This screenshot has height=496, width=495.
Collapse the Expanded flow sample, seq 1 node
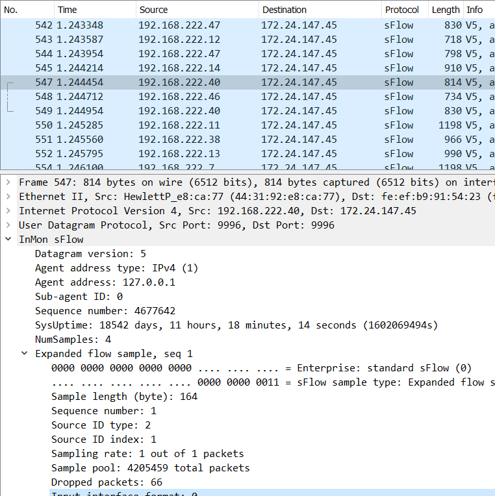(x=24, y=354)
